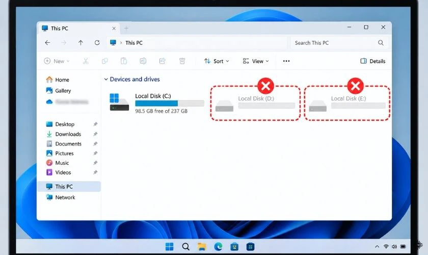The height and width of the screenshot is (255, 428).
Task: Open Microsoft Store from the taskbar
Action: pos(234,246)
